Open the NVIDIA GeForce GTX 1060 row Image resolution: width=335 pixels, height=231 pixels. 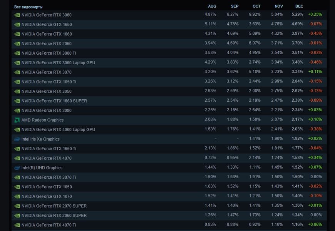[47, 34]
